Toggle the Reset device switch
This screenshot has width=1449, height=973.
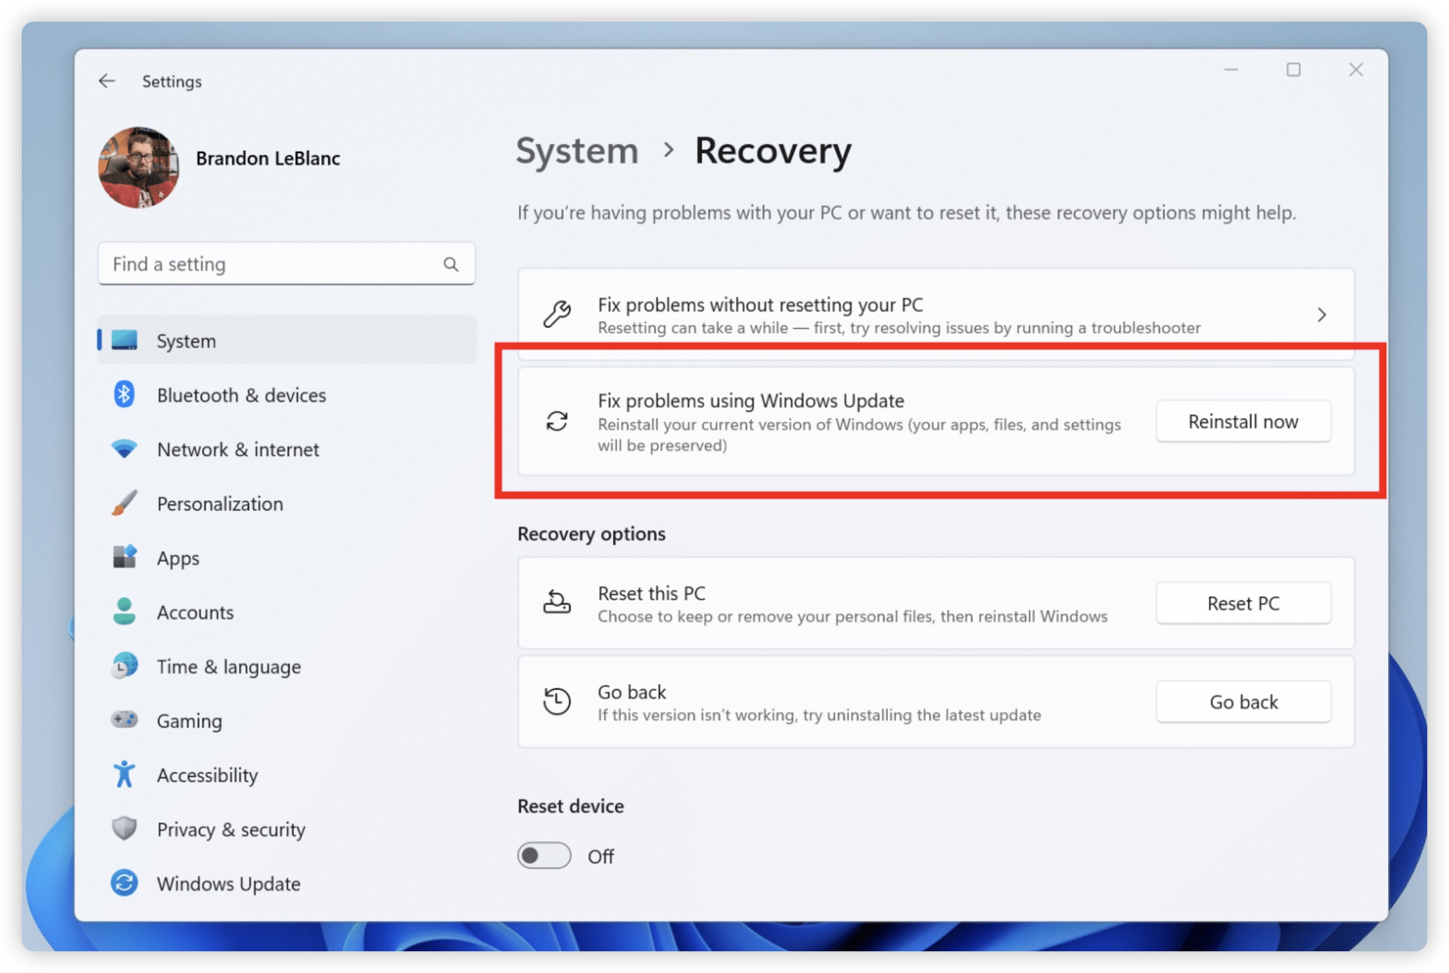545,855
